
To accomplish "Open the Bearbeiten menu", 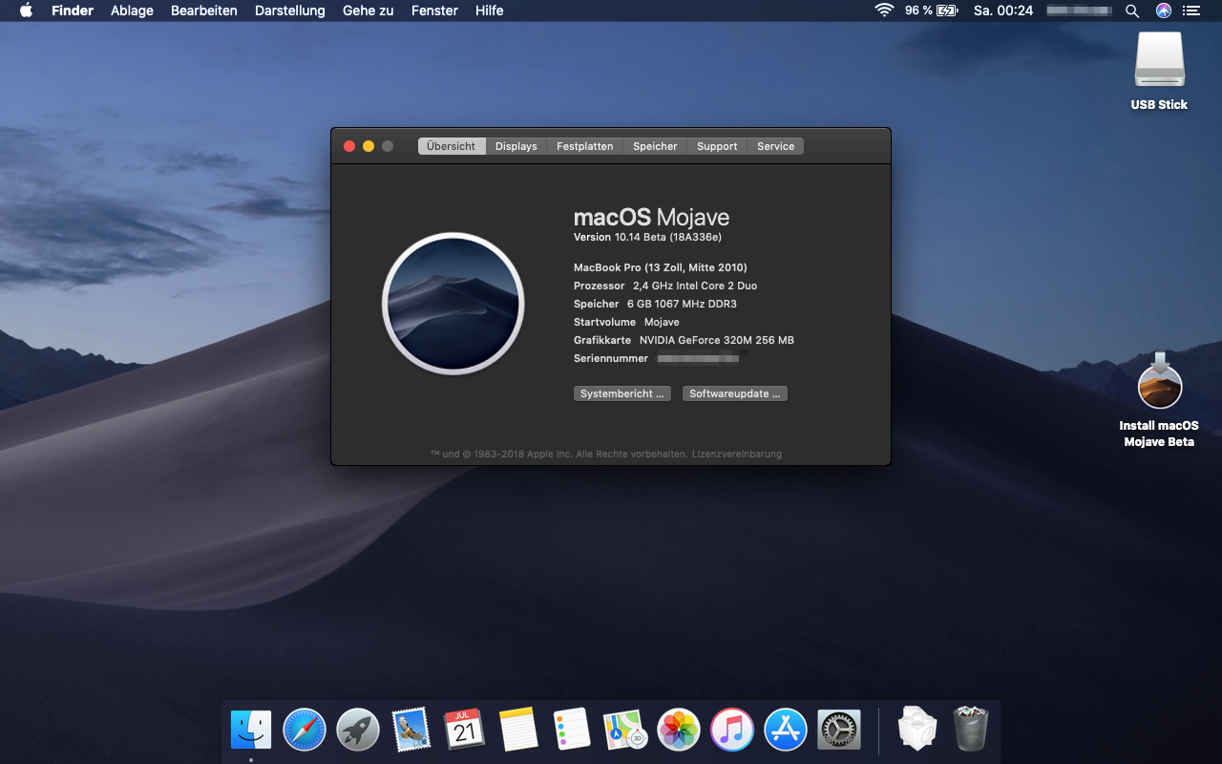I will tap(204, 11).
